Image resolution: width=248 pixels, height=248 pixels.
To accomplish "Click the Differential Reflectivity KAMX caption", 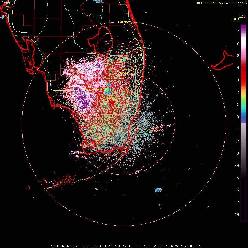I will tap(125, 246).
